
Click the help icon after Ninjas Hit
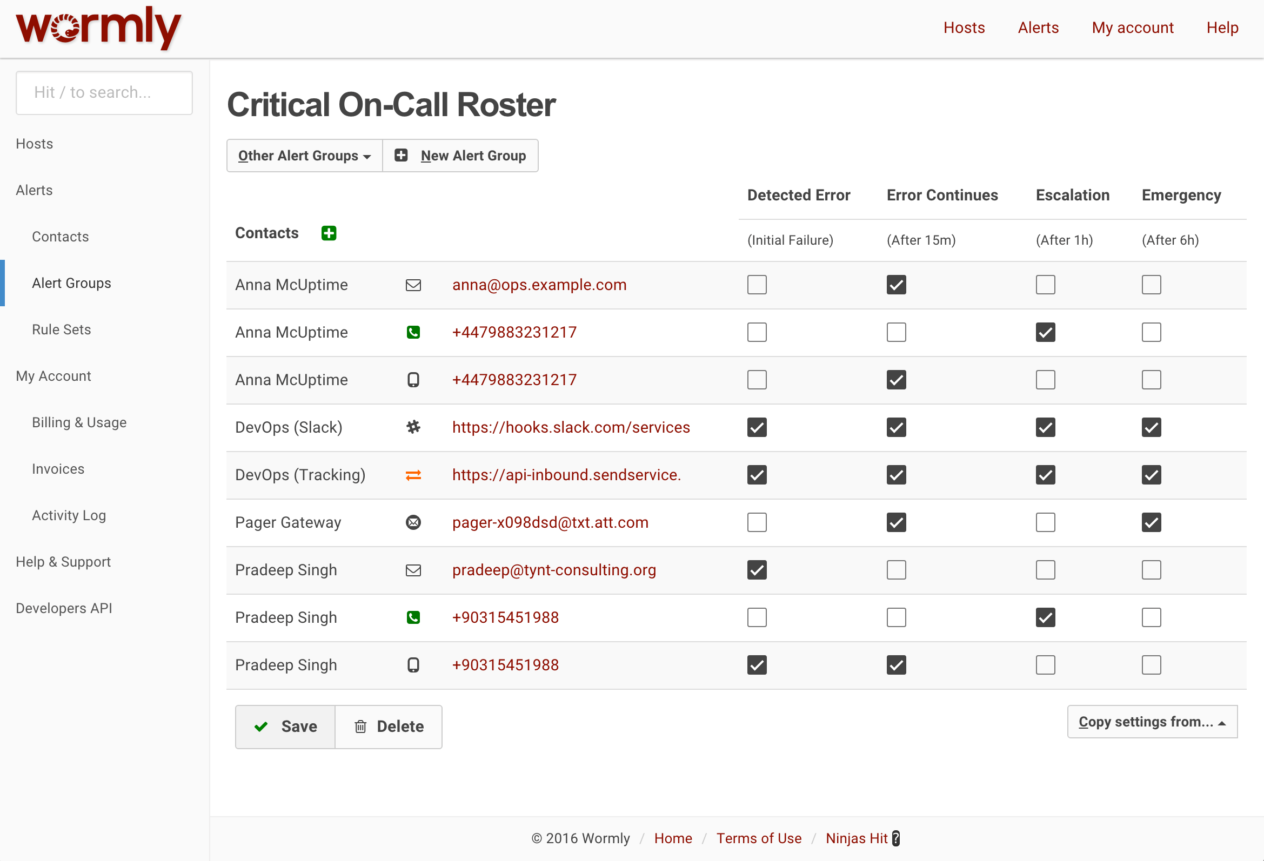pos(896,838)
